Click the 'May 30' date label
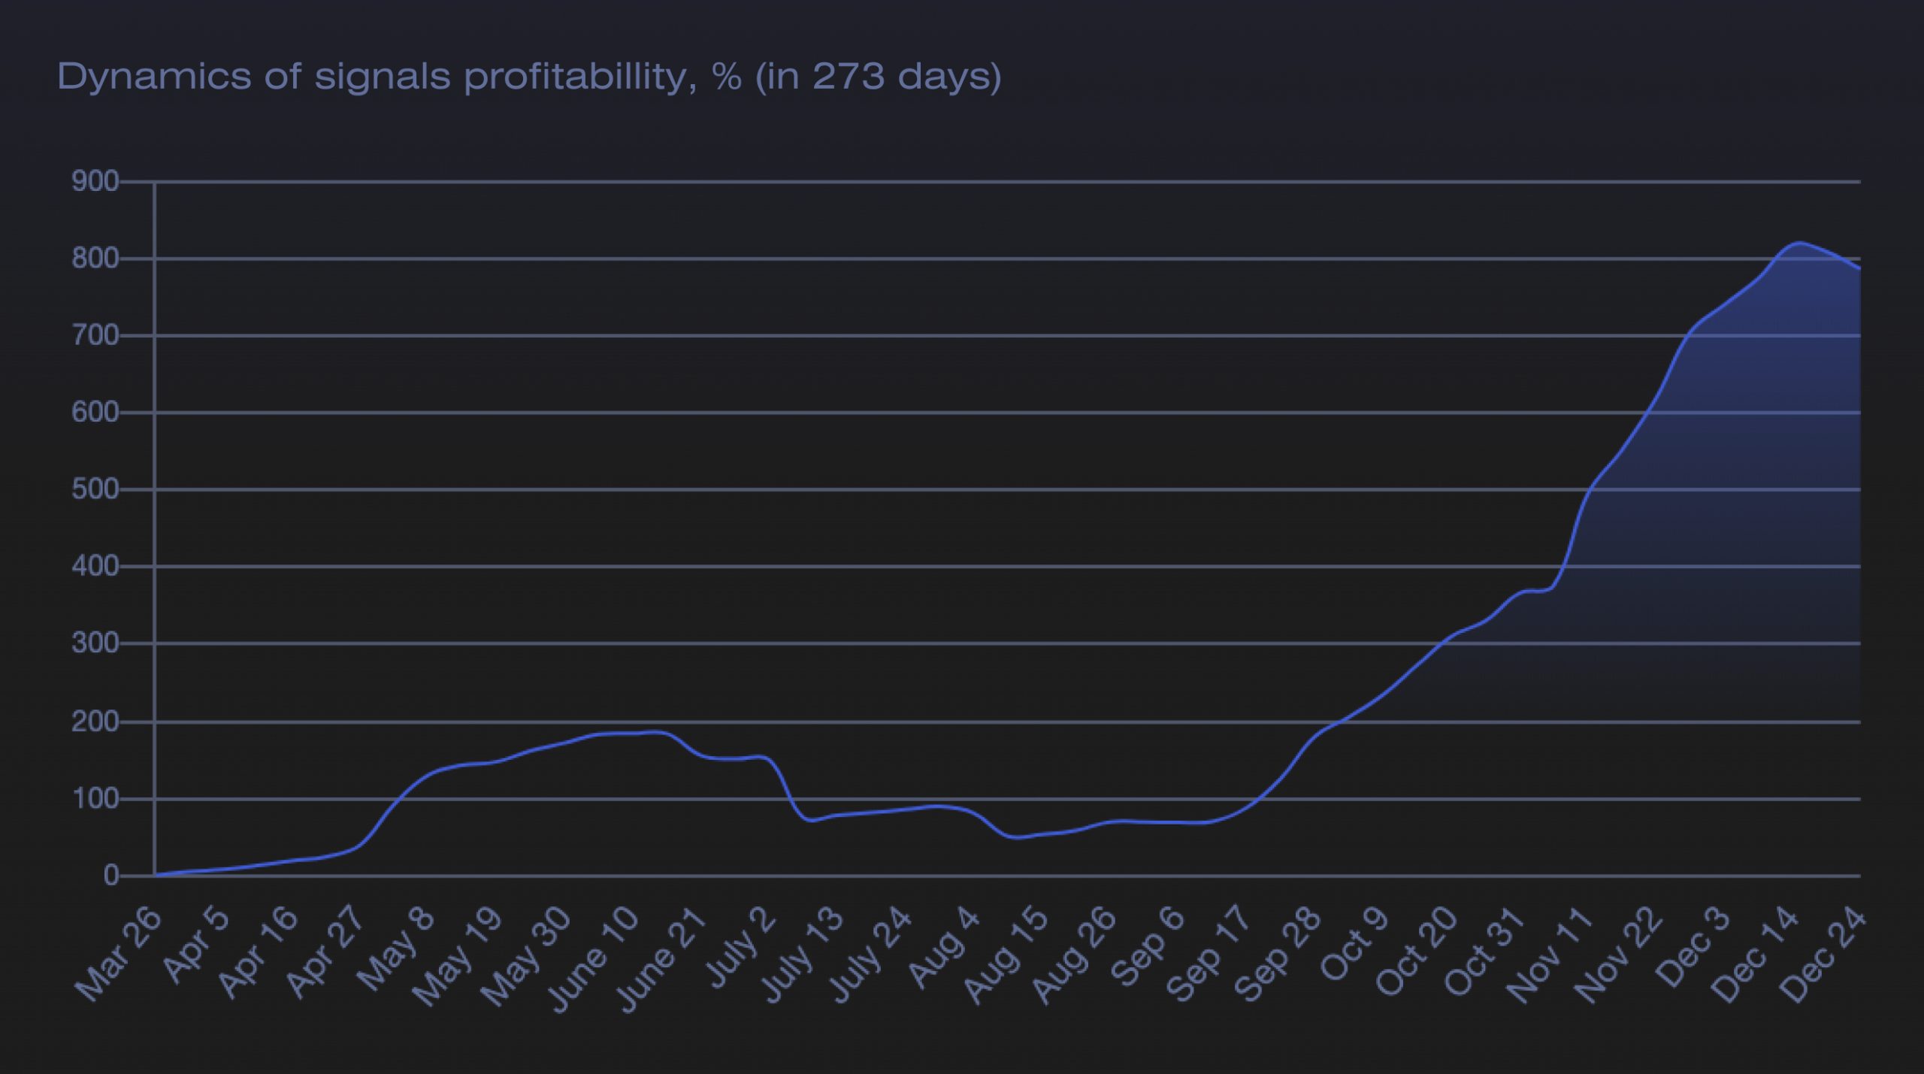 coord(525,957)
